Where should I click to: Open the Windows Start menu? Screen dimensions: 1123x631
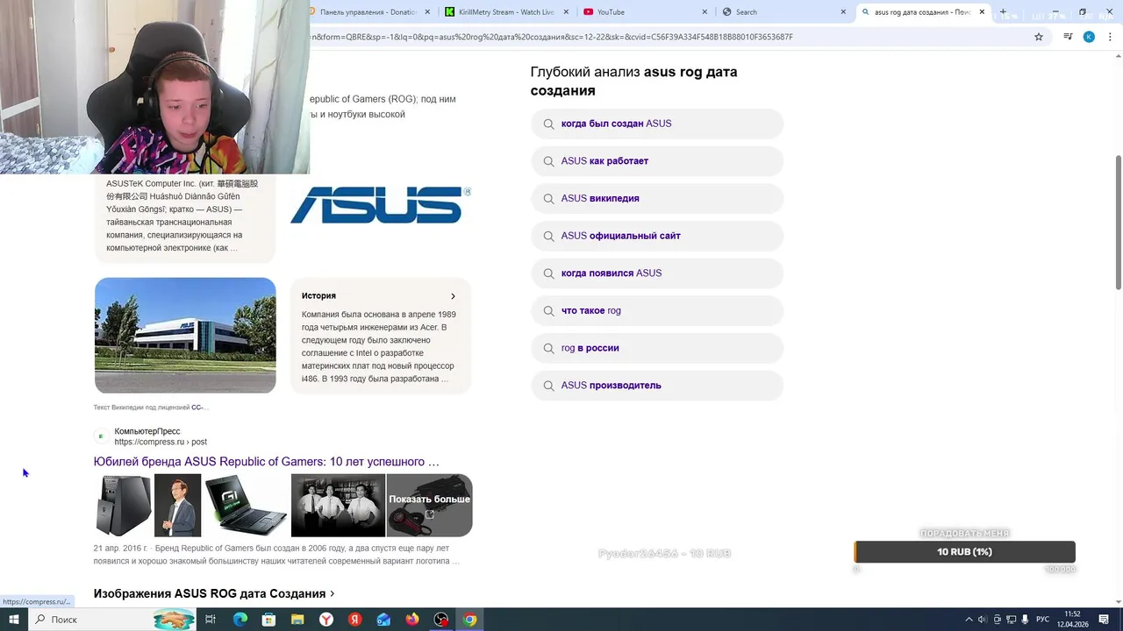[14, 620]
